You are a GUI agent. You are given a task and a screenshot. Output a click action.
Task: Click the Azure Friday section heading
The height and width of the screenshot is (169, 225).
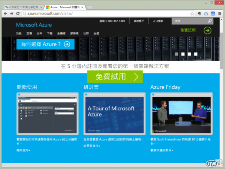pos(165,87)
